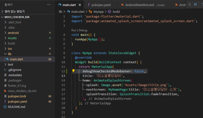Viewport: 203px width, 118px height.
Task: Click the build method cube icon in breadcrumb
Action: coord(110,12)
